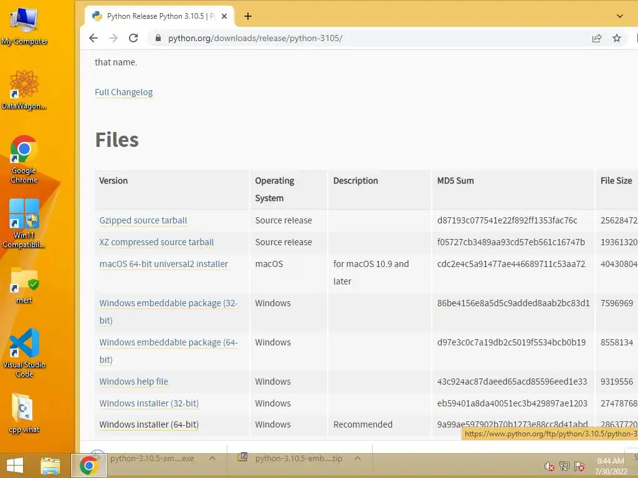The image size is (638, 478).
Task: Download Windows installer (32-bit)
Action: coord(149,403)
